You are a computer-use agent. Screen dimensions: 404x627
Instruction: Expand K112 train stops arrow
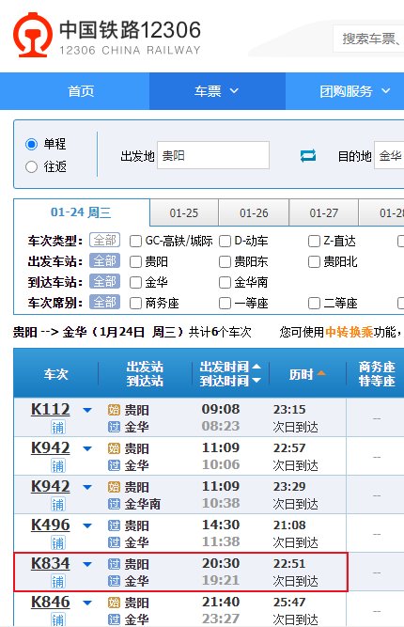click(87, 410)
